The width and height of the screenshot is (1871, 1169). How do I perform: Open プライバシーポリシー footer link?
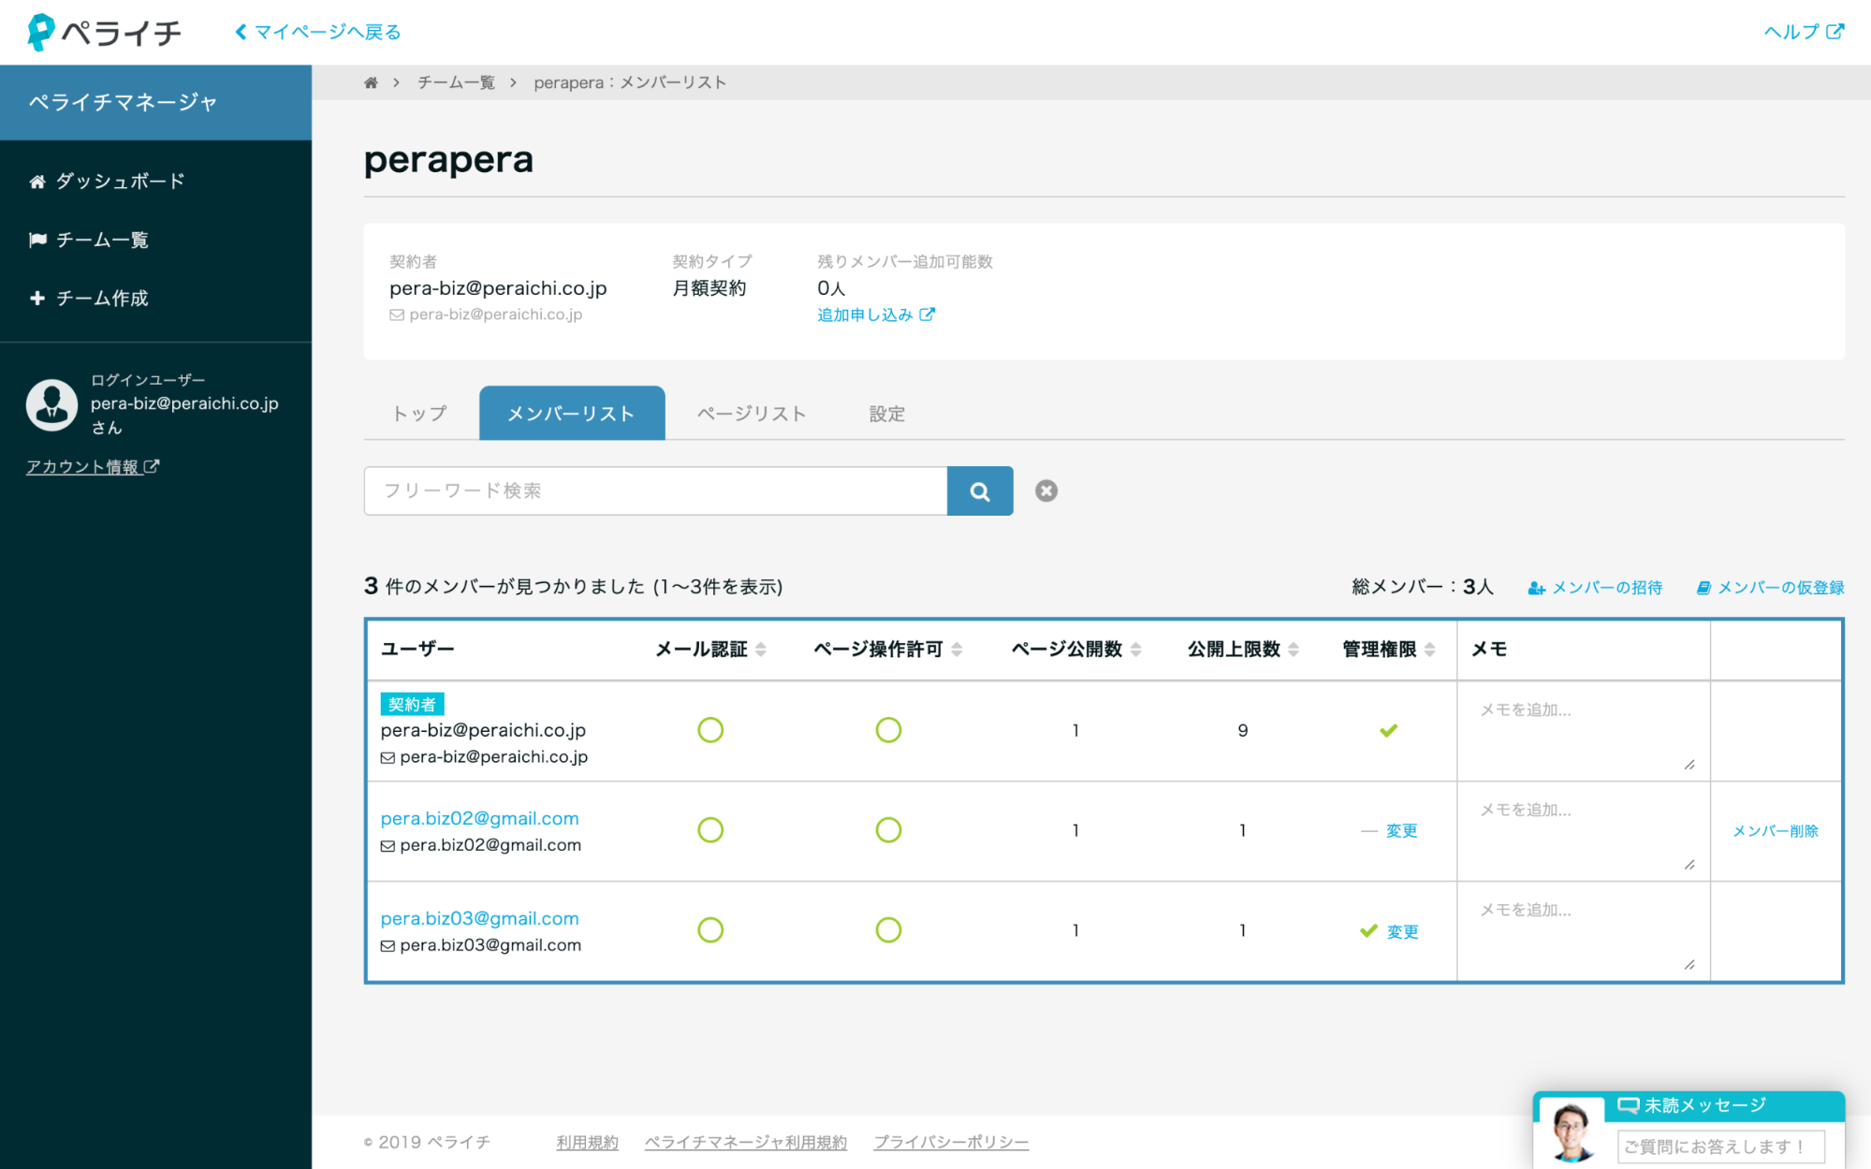tap(951, 1142)
